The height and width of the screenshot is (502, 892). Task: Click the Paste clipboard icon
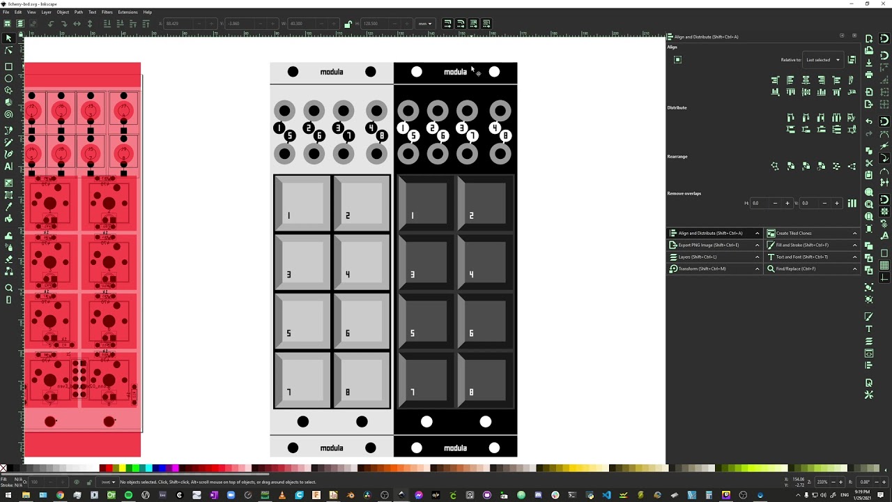click(x=869, y=175)
